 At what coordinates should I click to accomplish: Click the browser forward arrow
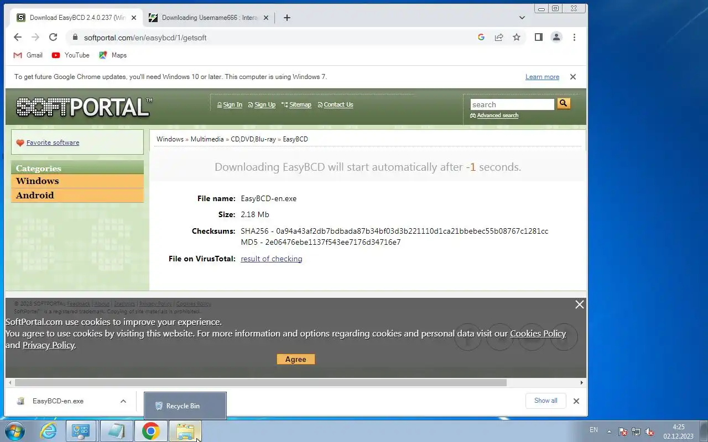point(35,37)
